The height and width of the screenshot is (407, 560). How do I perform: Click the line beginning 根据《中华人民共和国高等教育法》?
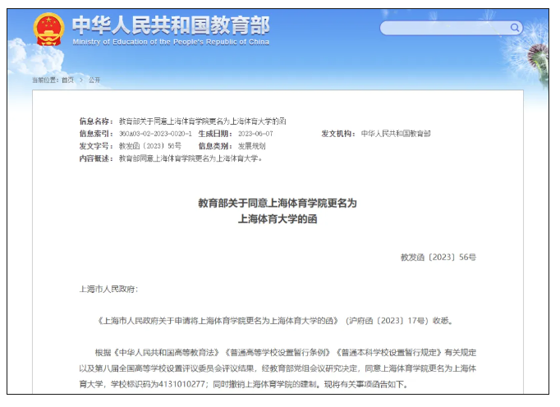286,353
